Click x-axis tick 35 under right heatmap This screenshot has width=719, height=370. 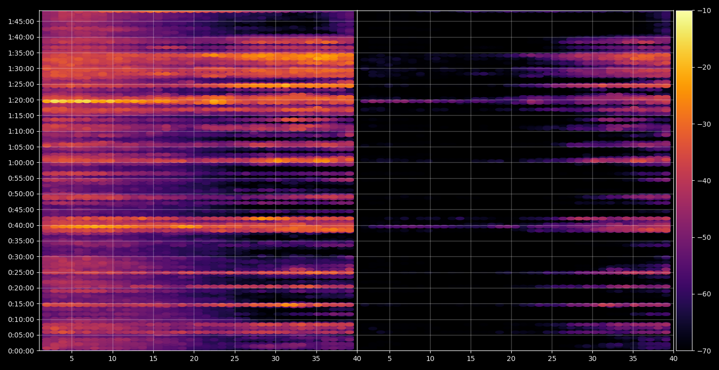tap(633, 358)
